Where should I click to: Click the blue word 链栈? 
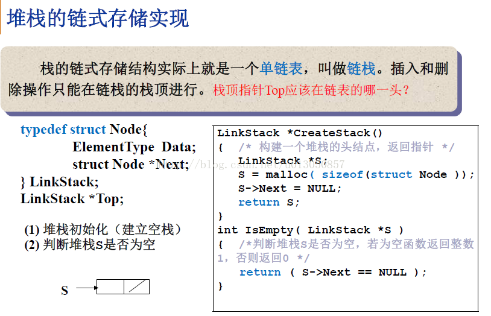pyautogui.click(x=361, y=68)
